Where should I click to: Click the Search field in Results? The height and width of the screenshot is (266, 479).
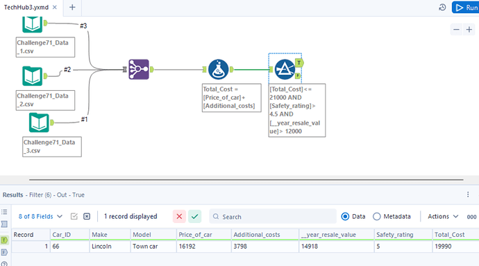click(273, 217)
